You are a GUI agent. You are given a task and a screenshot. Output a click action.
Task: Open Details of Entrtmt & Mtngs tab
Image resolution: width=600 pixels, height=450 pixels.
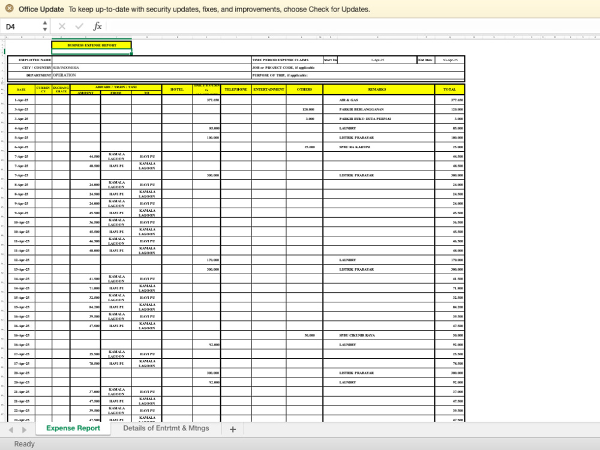166,428
